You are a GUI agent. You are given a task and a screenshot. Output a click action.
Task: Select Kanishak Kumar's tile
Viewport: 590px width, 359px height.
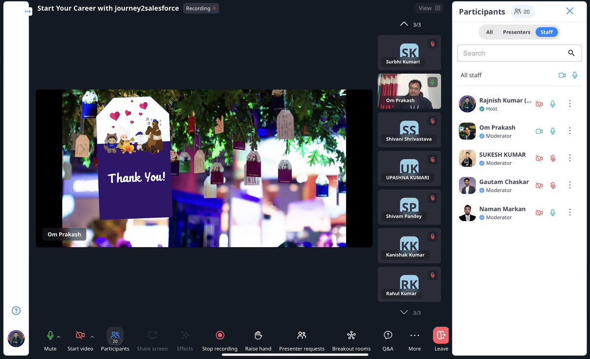[409, 246]
